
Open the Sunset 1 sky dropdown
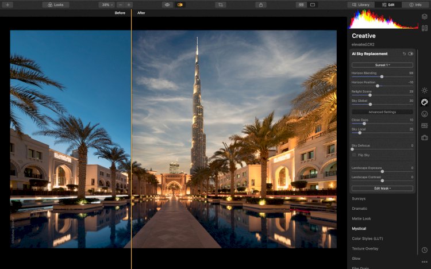tap(382, 65)
